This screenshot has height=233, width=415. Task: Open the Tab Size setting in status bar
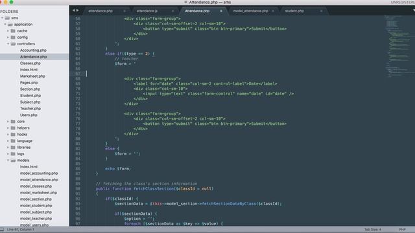pos(372,230)
